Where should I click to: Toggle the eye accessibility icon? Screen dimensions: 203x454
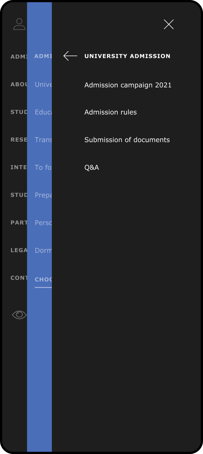pos(19,315)
